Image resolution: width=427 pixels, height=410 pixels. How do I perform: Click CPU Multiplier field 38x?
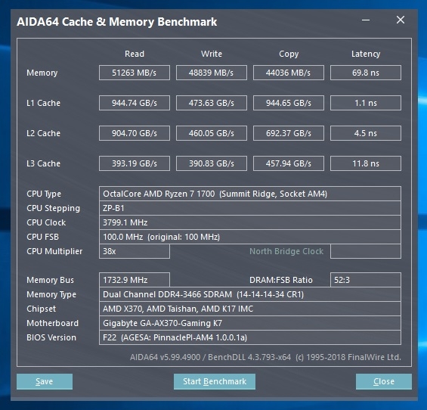(x=135, y=251)
